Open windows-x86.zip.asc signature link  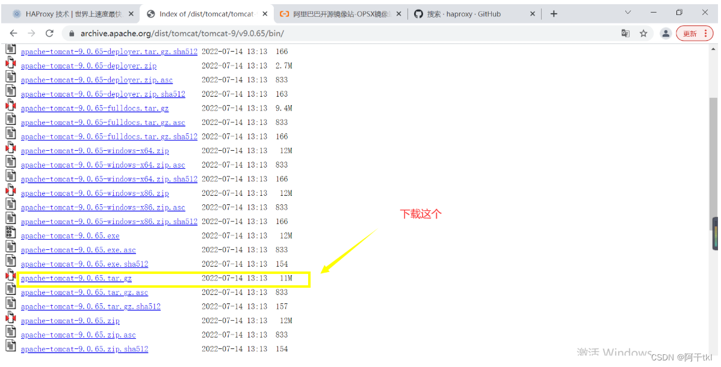[103, 207]
